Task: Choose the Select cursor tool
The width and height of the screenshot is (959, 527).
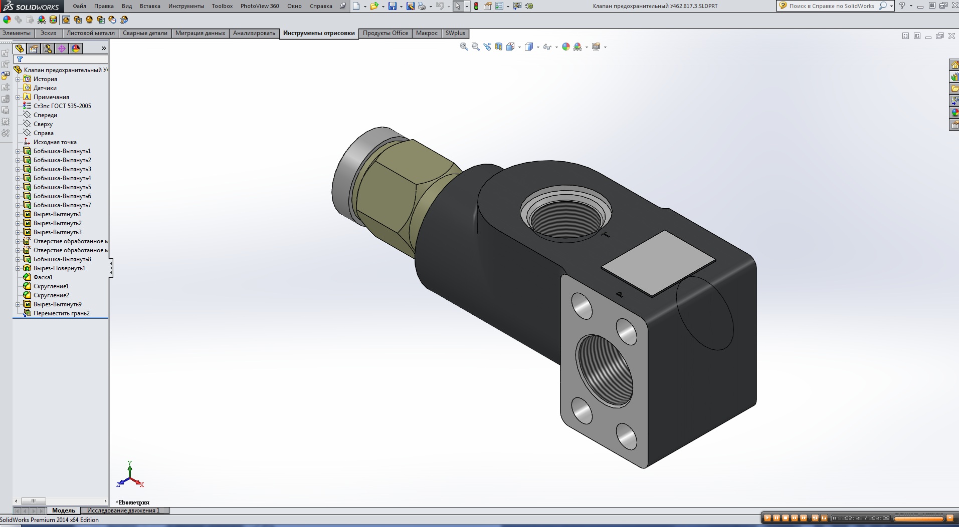Action: pos(458,6)
